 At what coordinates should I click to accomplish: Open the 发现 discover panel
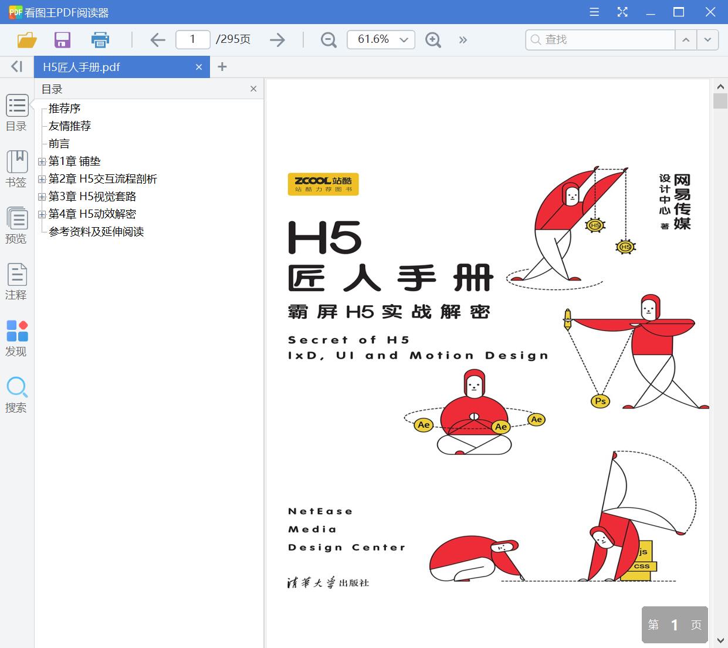[x=16, y=338]
